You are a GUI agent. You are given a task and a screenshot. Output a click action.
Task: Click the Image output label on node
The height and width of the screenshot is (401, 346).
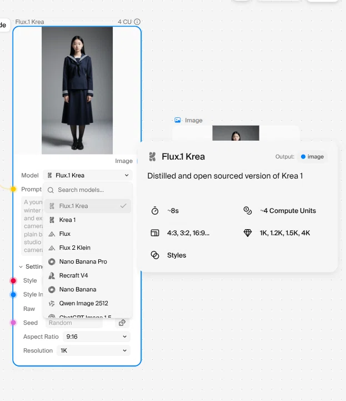pyautogui.click(x=124, y=161)
